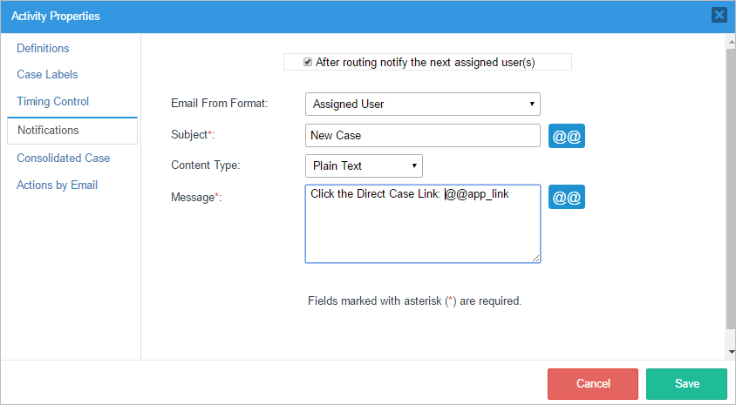Click the @@ variable button beside Message
Viewport: 736px width, 405px height.
567,198
